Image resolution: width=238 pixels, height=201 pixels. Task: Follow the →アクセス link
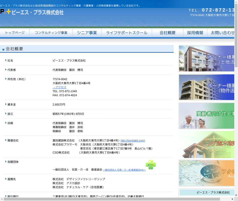(59, 87)
